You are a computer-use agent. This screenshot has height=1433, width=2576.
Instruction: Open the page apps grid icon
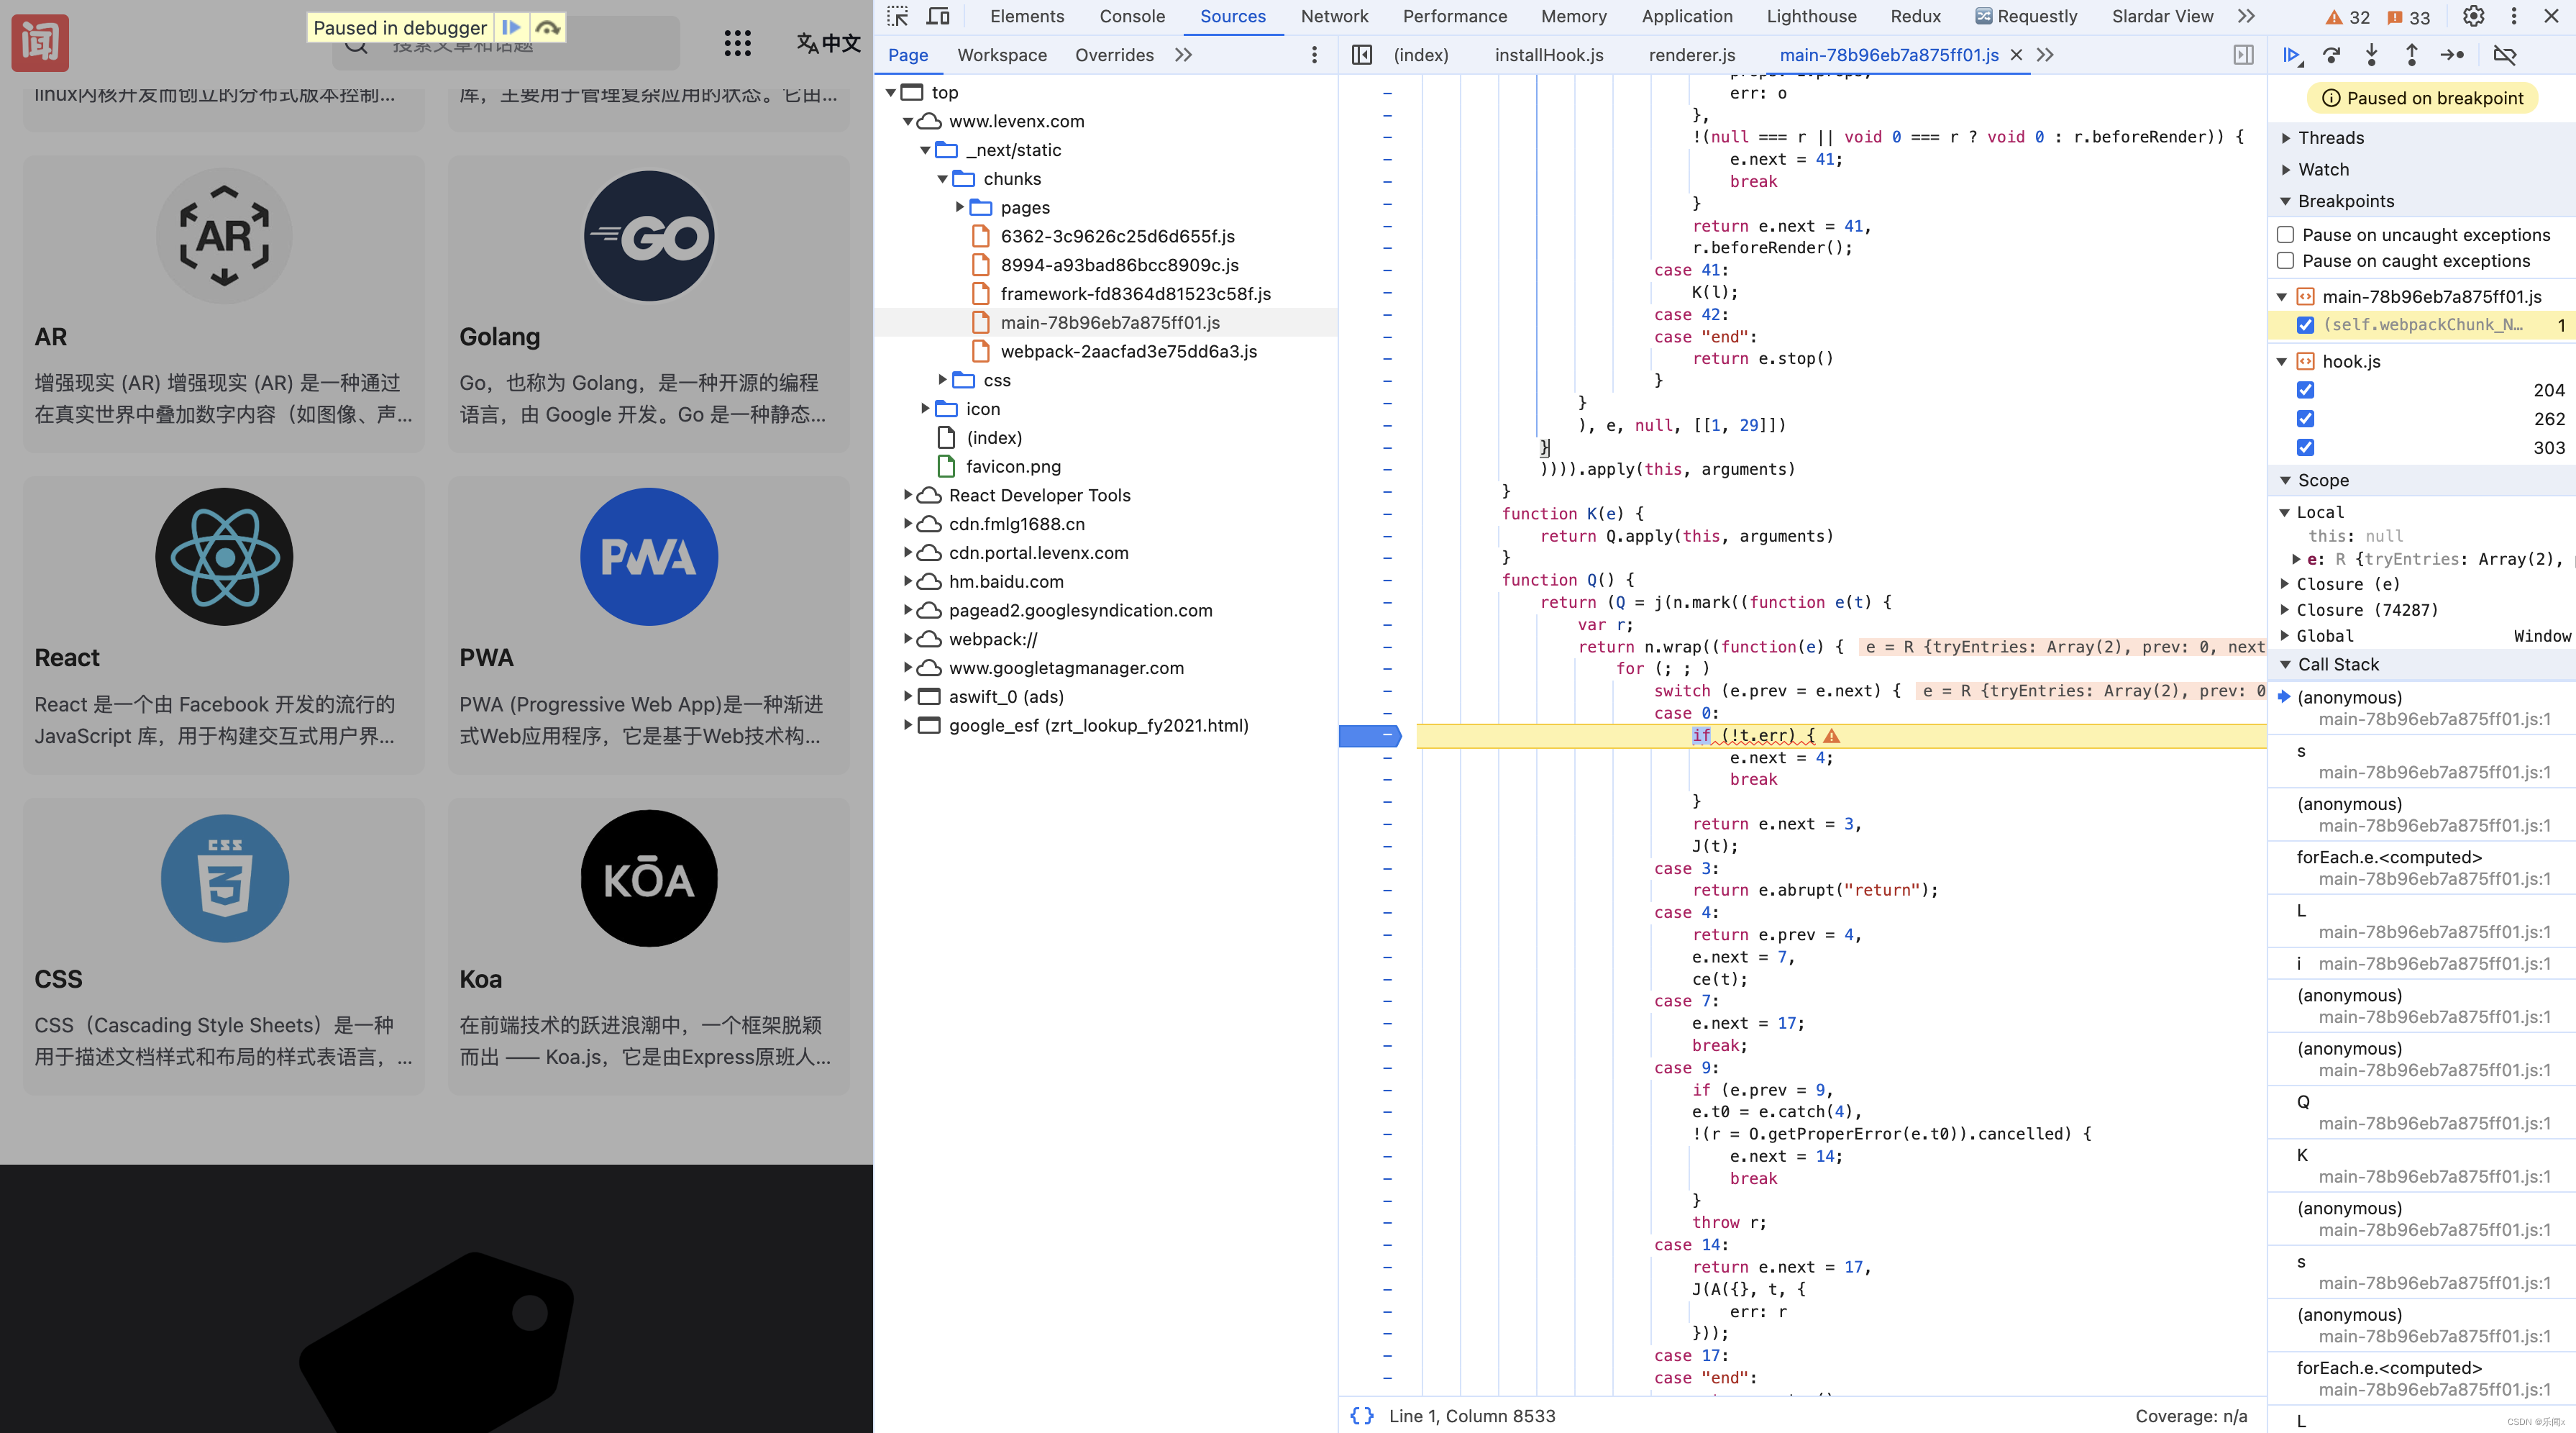click(x=737, y=43)
